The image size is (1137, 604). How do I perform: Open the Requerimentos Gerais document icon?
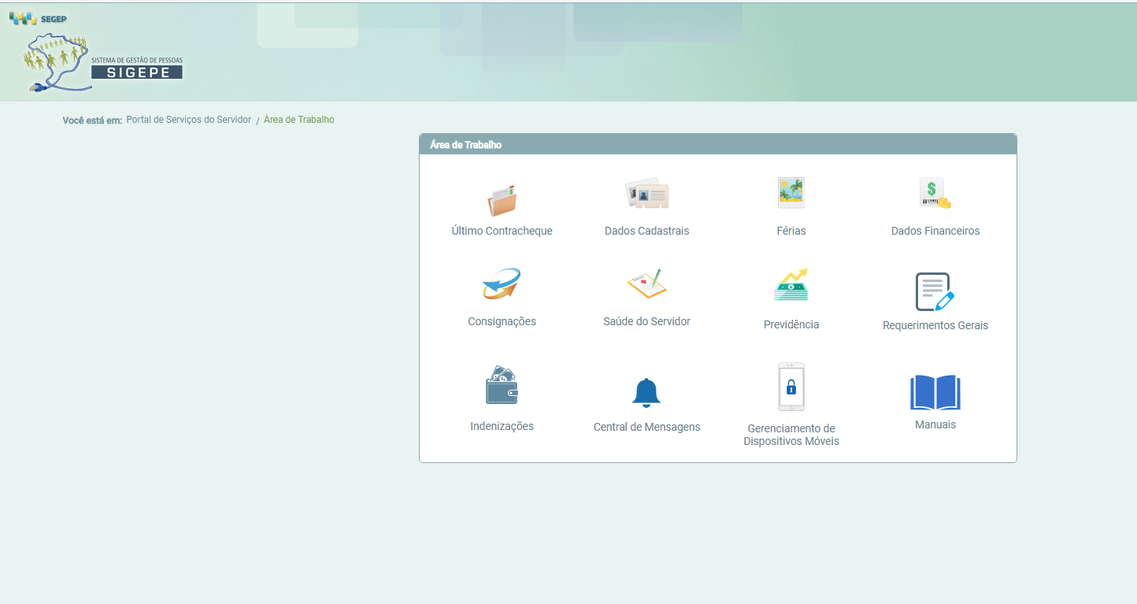935,291
